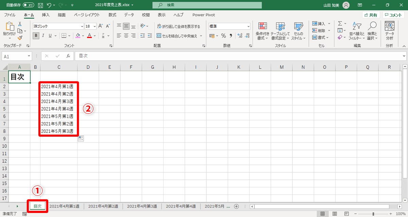Viewport: 408px width, 217px height.
Task: Click the Borders icon
Action: 64,36
